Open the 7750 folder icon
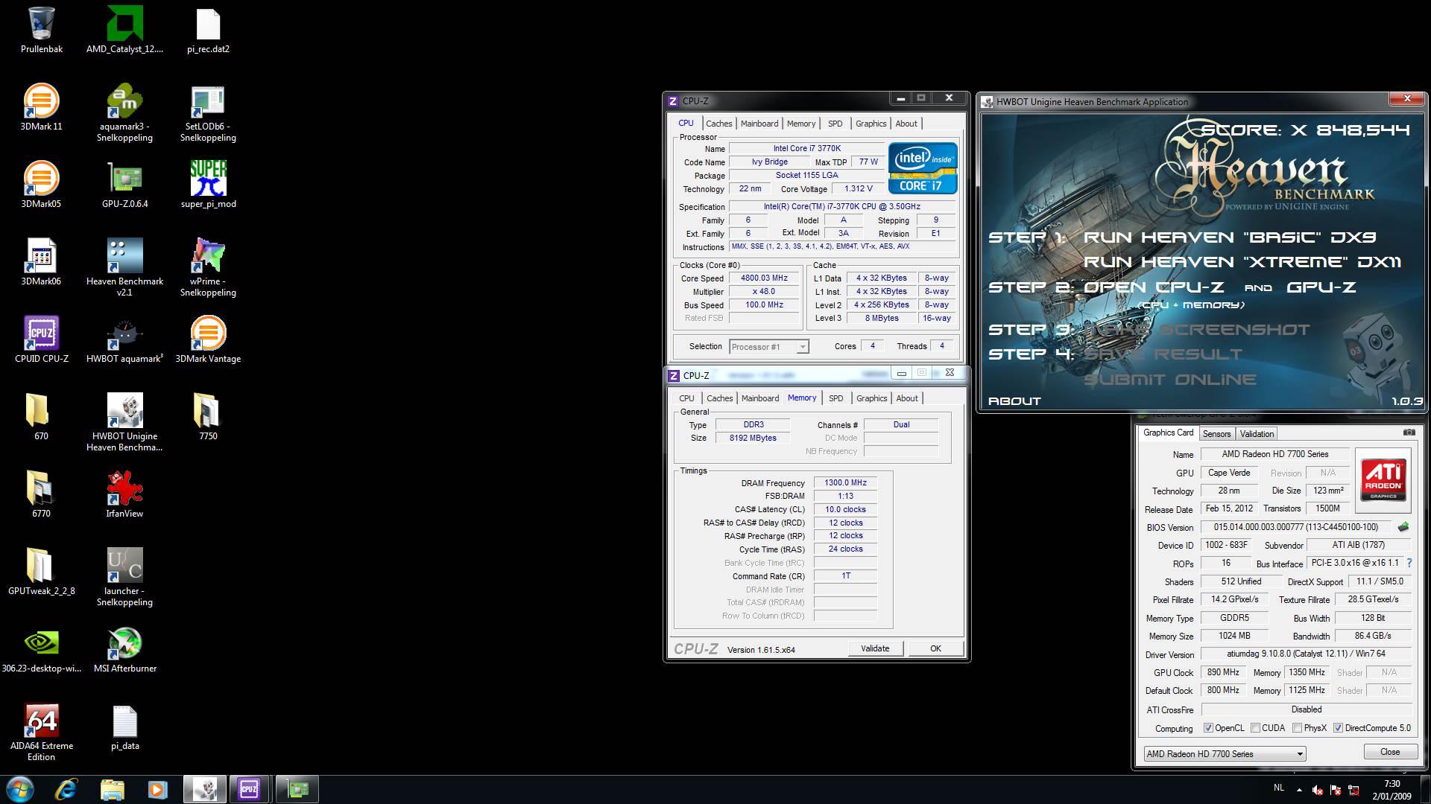The image size is (1431, 804). tap(208, 418)
